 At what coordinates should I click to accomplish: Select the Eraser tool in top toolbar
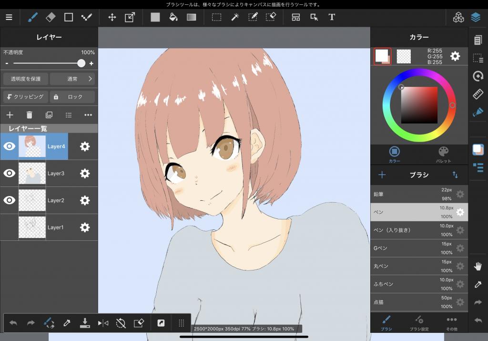51,17
